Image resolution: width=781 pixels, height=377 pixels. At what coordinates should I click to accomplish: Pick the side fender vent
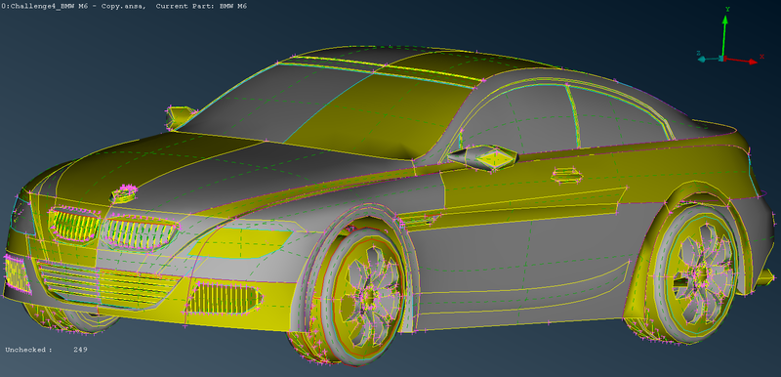tap(420, 218)
